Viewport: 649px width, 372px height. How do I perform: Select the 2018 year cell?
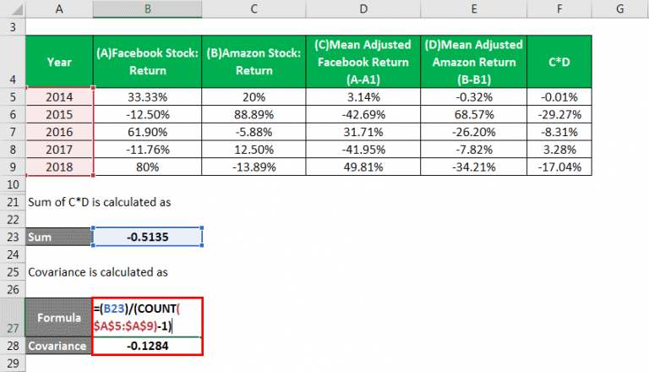click(59, 166)
